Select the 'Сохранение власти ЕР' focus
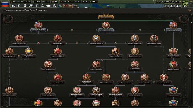 pos(96,40)
